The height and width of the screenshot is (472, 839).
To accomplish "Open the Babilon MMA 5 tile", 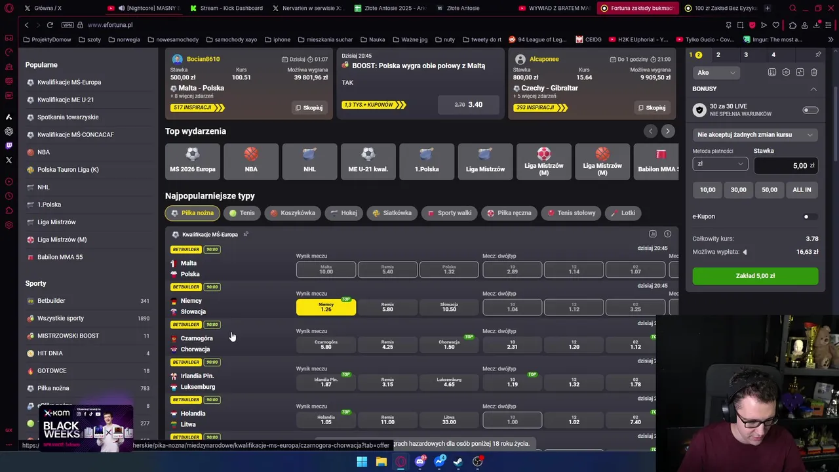I will coord(657,161).
